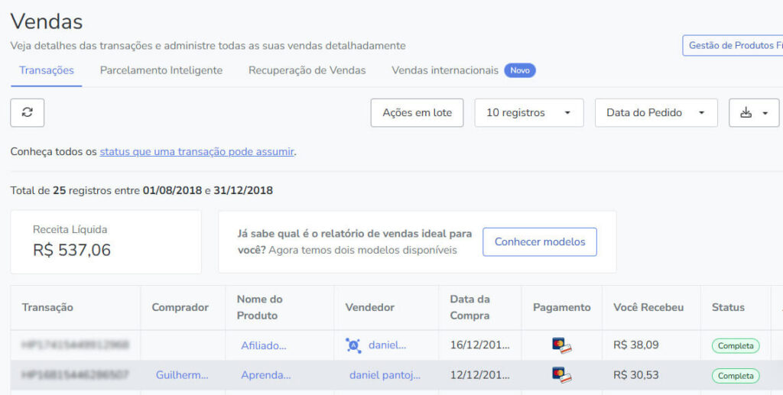The image size is (783, 395).
Task: Click the refresh transactions icon button
Action: [27, 113]
